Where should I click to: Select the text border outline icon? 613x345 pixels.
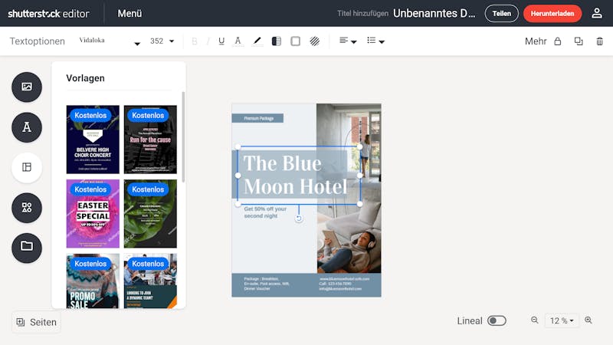296,41
